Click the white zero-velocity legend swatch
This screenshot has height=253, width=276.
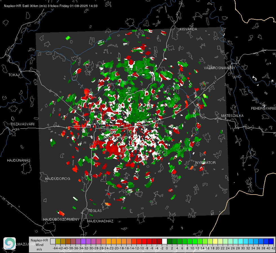(x=164, y=241)
